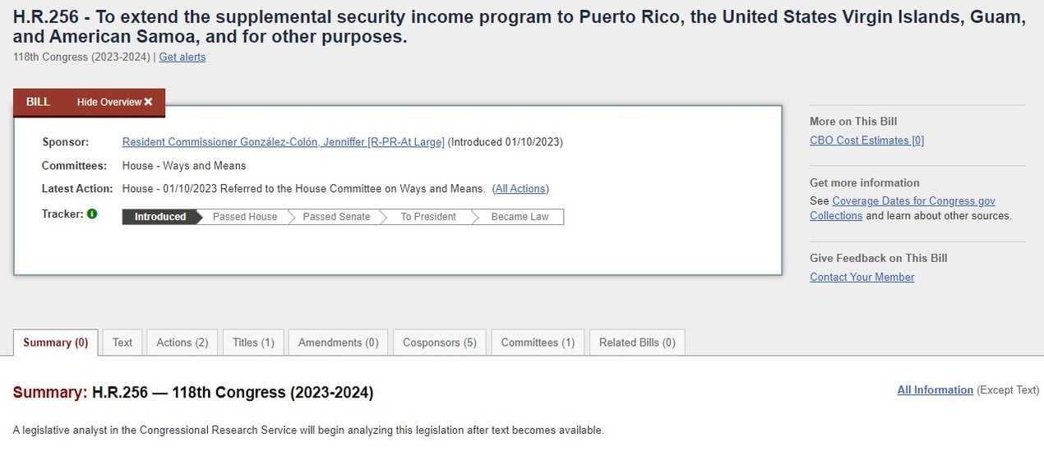Open the All Information link
Viewport: 1044px width, 460px height.
click(935, 390)
